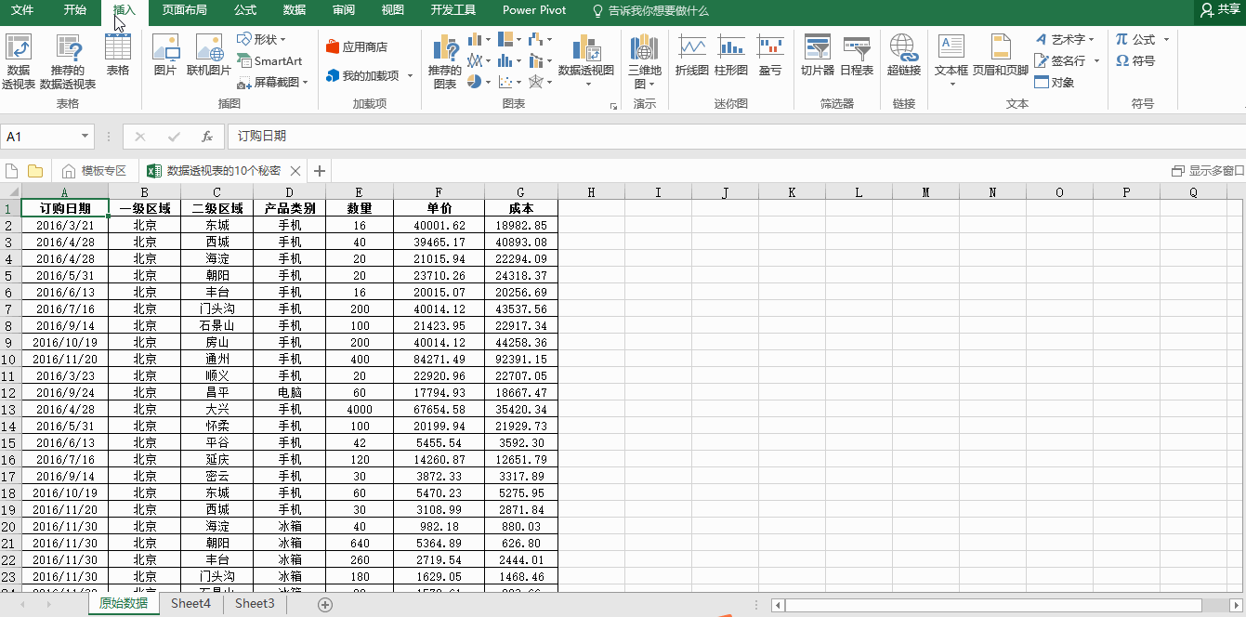Insert a Table (表格)
Image resolution: width=1246 pixels, height=617 pixels.
(118, 56)
